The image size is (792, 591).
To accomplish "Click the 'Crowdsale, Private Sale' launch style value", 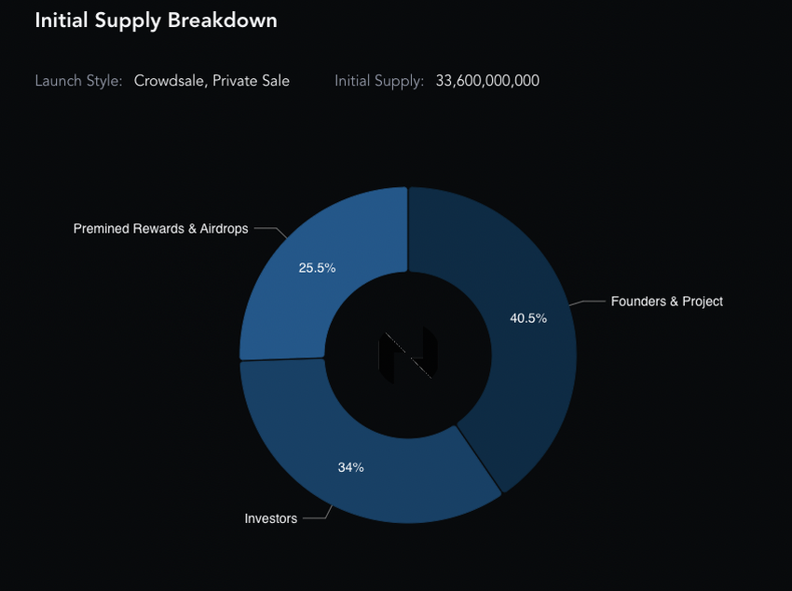I will click(x=212, y=81).
